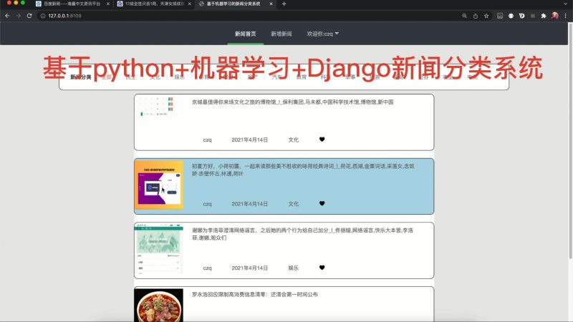573x322 pixels.
Task: Click the dim gray extension icon
Action: [533, 16]
